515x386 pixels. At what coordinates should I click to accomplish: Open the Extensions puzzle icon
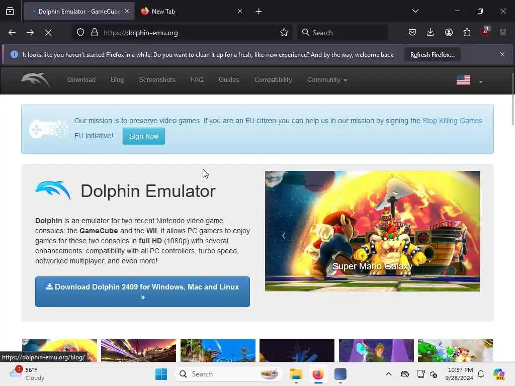467,32
